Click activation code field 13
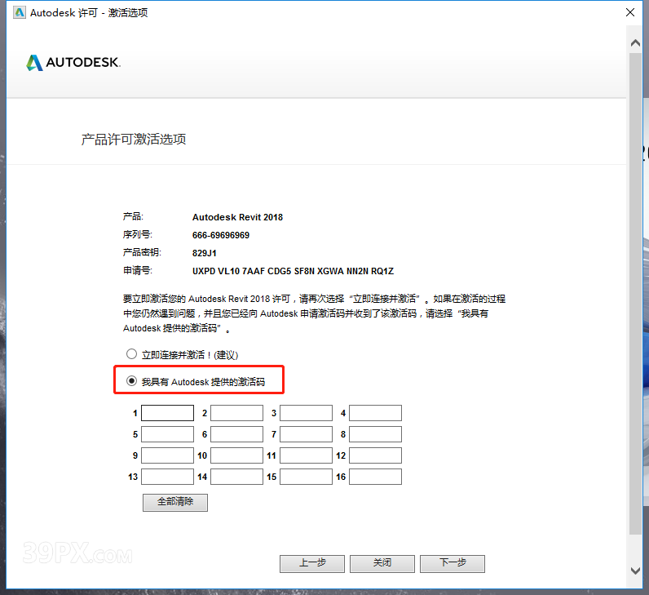Screen dimensions: 649x595 click(x=167, y=477)
